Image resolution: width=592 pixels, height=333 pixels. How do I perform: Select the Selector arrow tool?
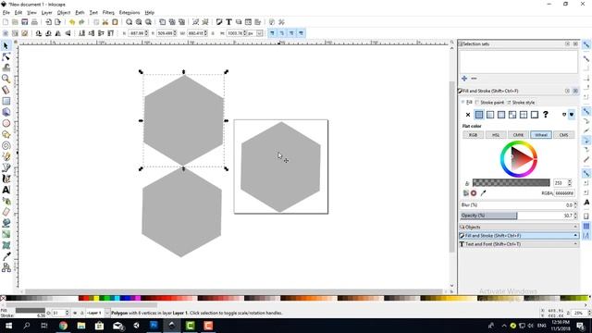[6, 45]
